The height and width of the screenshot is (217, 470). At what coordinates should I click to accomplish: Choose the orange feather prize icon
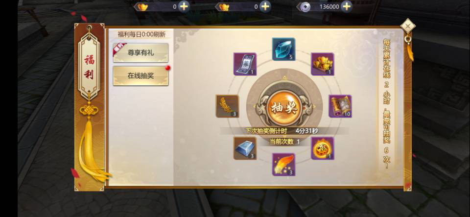(283, 165)
